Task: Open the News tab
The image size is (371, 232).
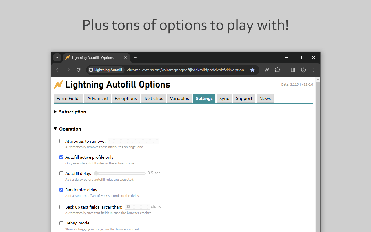Action: point(265,98)
